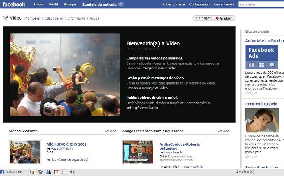Click the facebook logo in header
Viewport: 284px width, 176px height.
point(14,4)
